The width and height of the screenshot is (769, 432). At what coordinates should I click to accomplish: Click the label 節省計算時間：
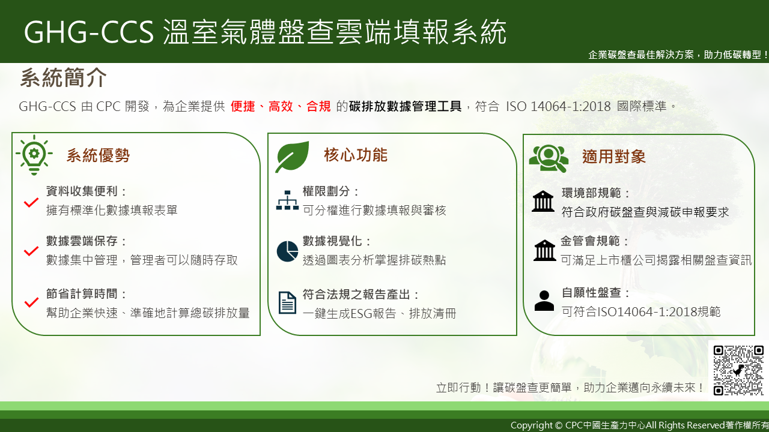[x=88, y=294]
